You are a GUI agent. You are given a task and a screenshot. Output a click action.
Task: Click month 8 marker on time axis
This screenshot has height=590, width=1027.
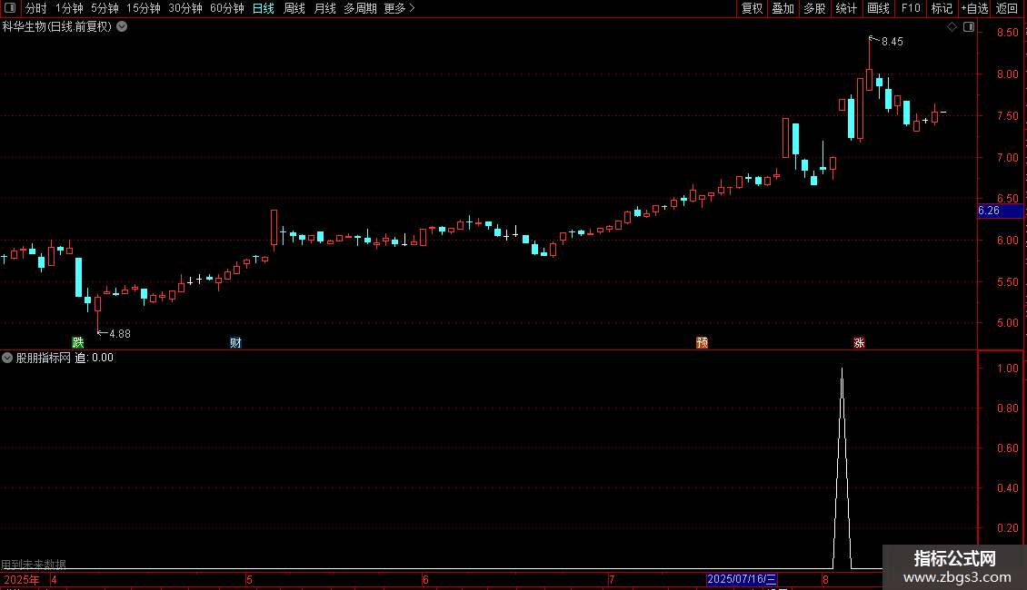point(826,579)
